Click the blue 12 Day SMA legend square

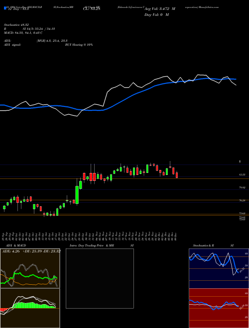pos(5,8)
